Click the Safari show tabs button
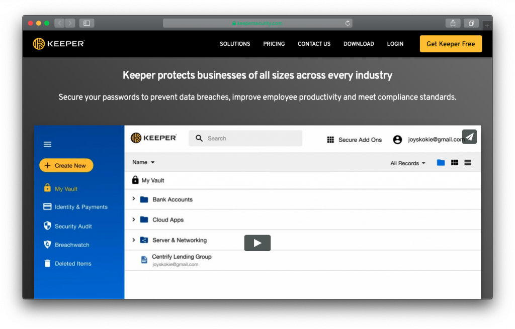The image size is (515, 329). point(471,23)
